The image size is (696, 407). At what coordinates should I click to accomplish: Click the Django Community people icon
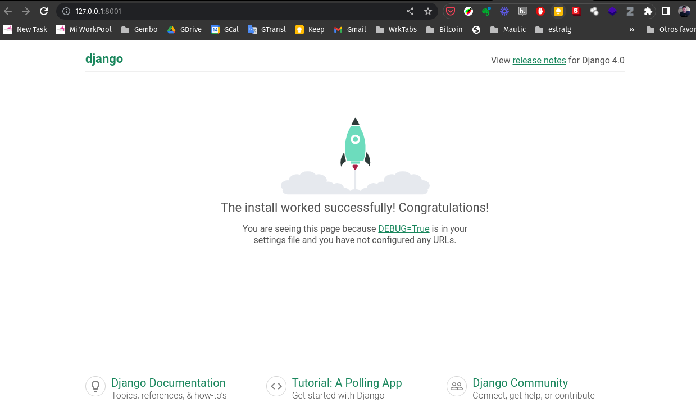pyautogui.click(x=457, y=386)
